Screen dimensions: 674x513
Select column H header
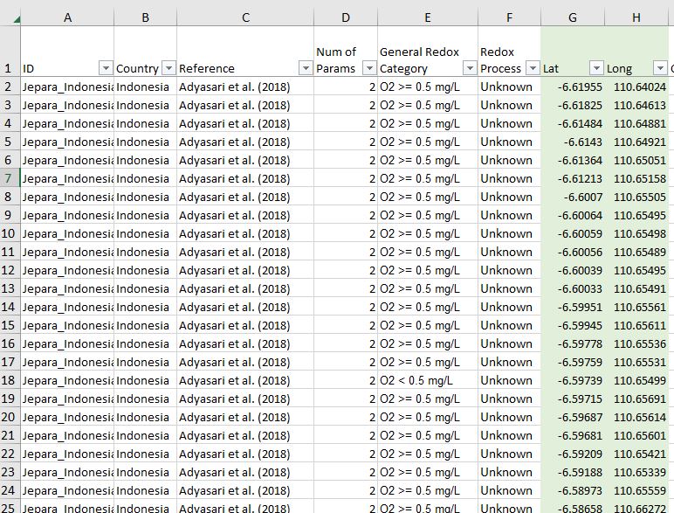click(636, 17)
